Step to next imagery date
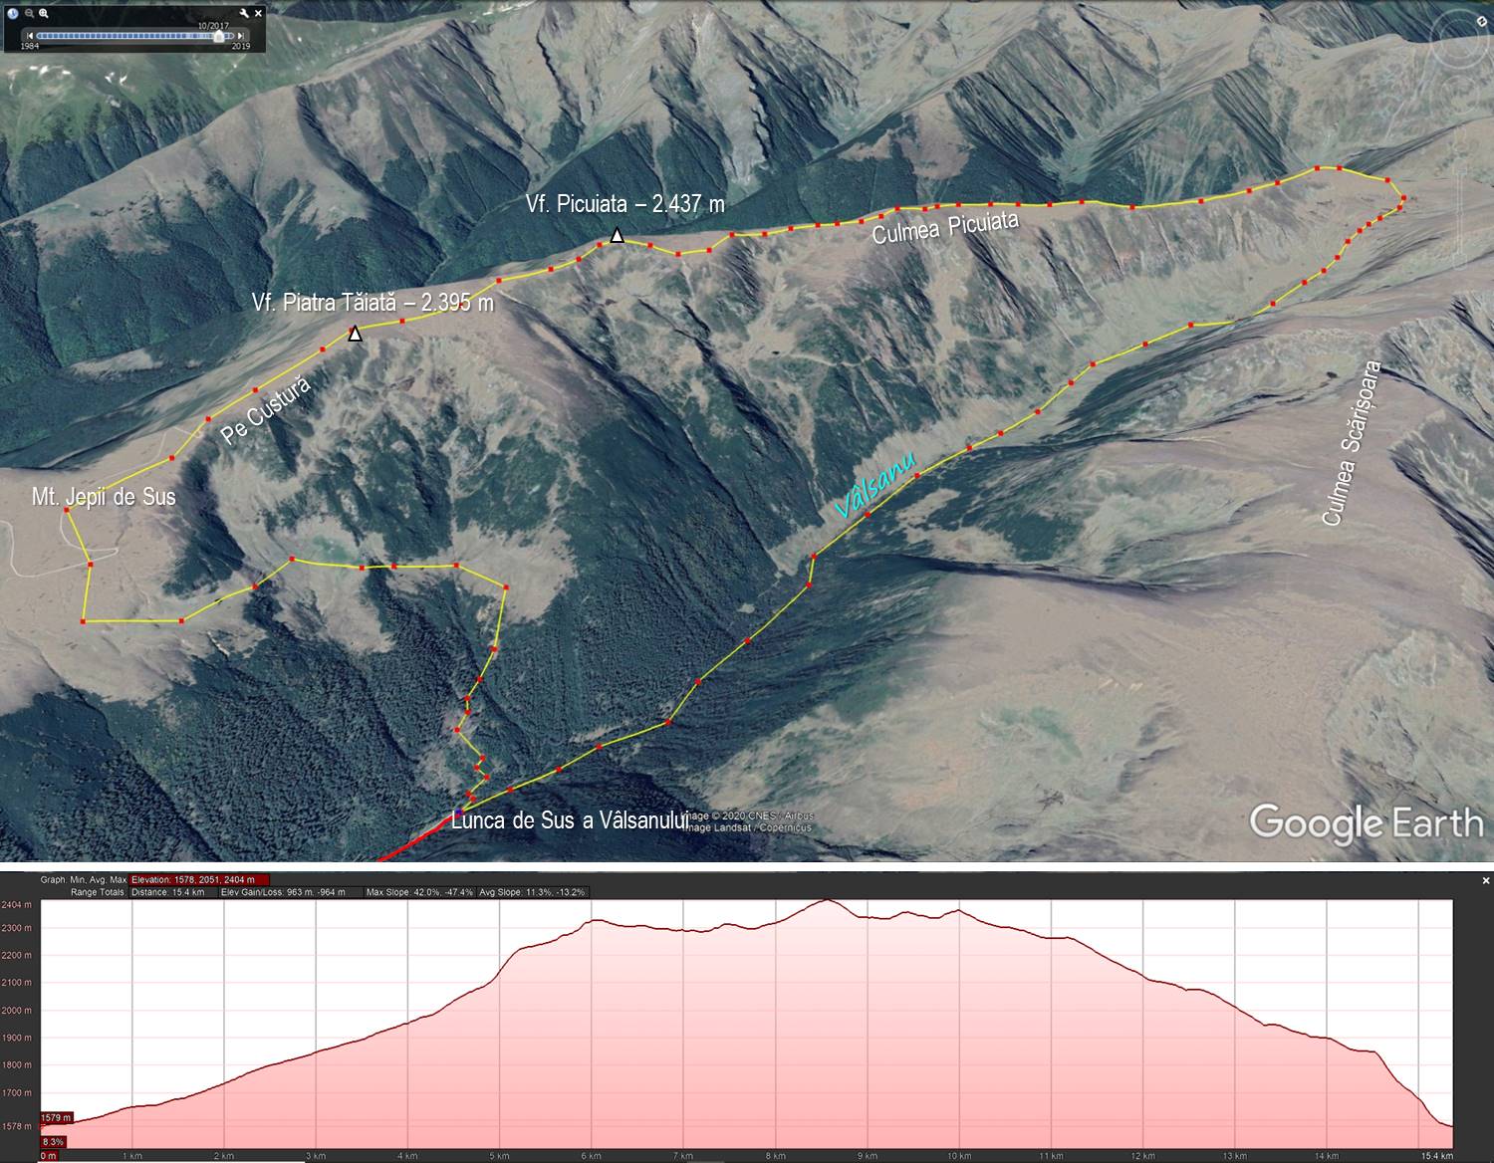This screenshot has height=1163, width=1494. (241, 36)
